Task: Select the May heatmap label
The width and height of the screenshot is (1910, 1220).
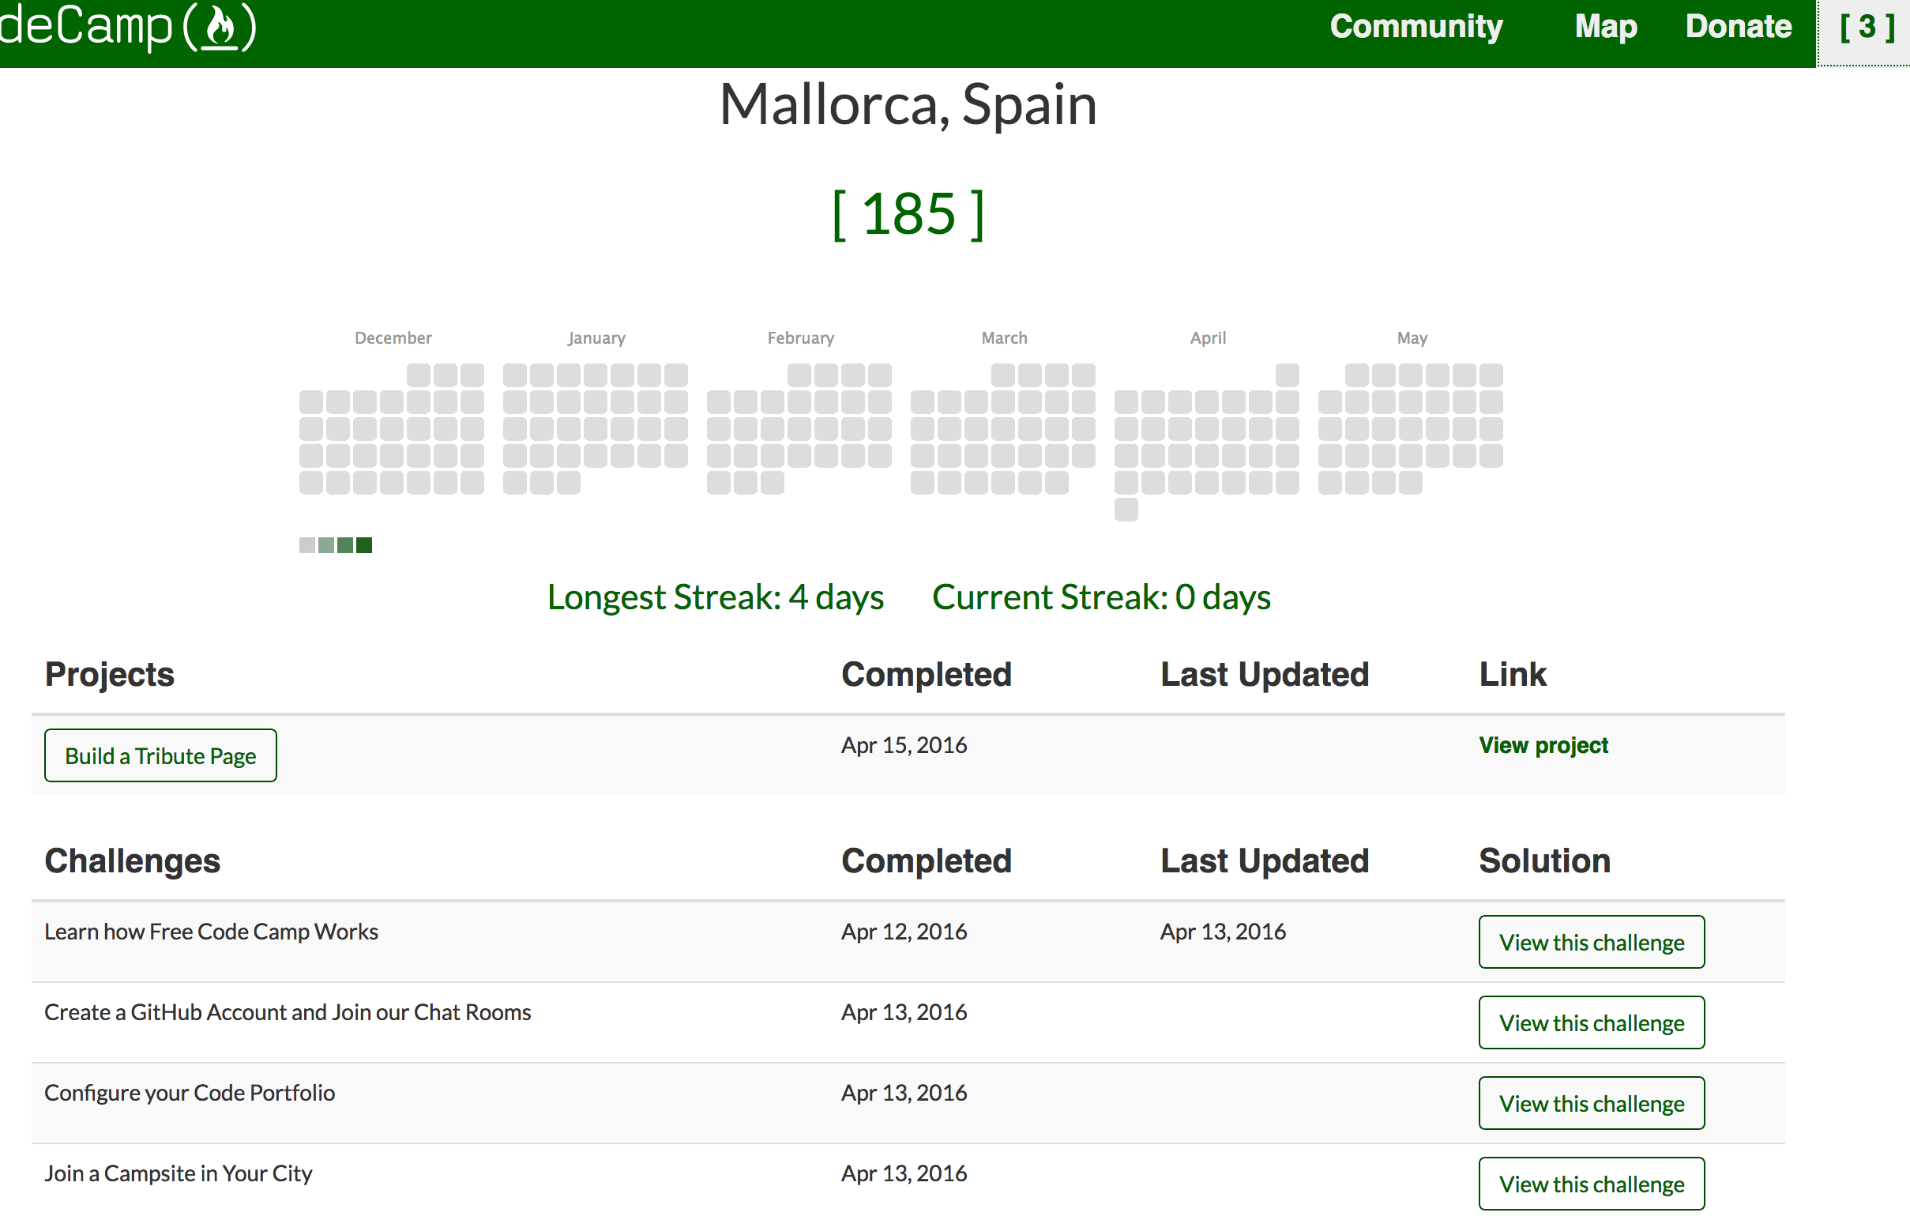Action: pos(1412,338)
